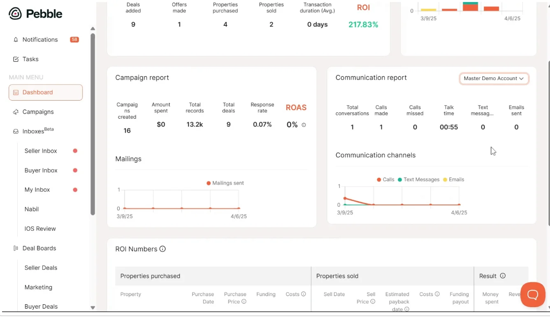
Task: Click the Campaigns created value 16
Action: pyautogui.click(x=127, y=131)
